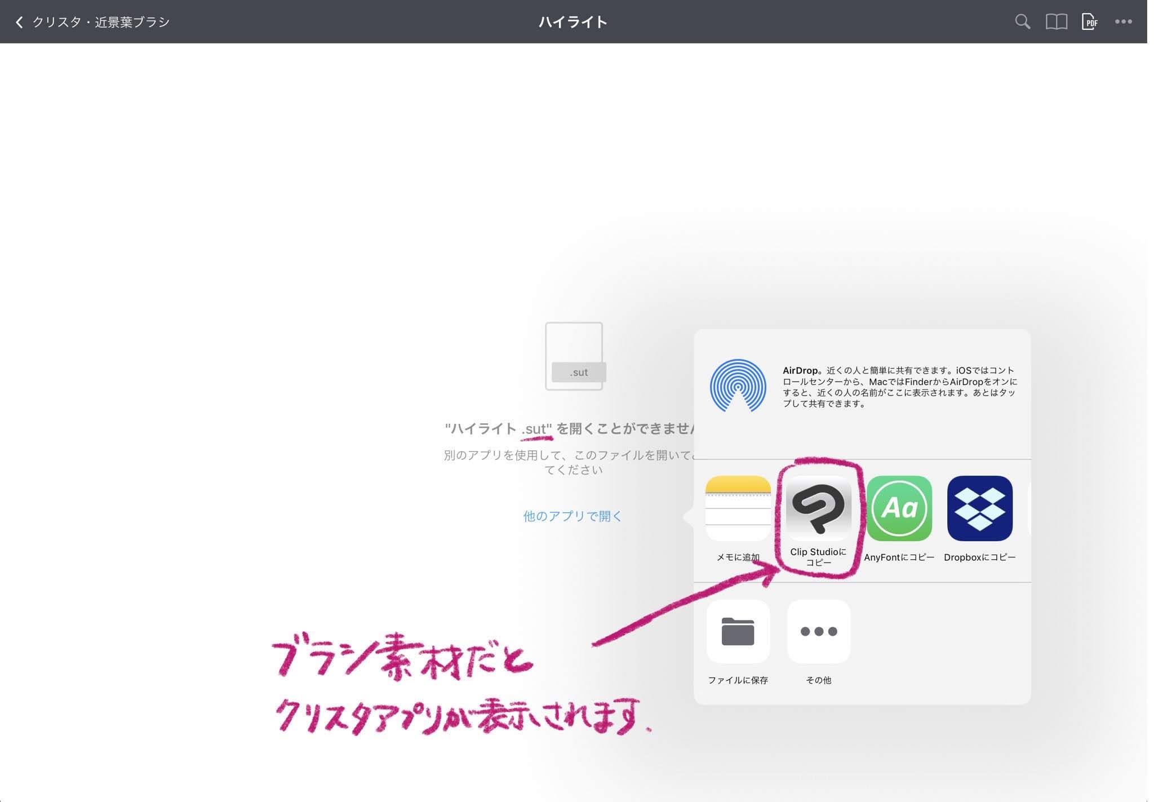The width and height of the screenshot is (1154, 802).
Task: Open the book reader view icon
Action: coord(1056,22)
